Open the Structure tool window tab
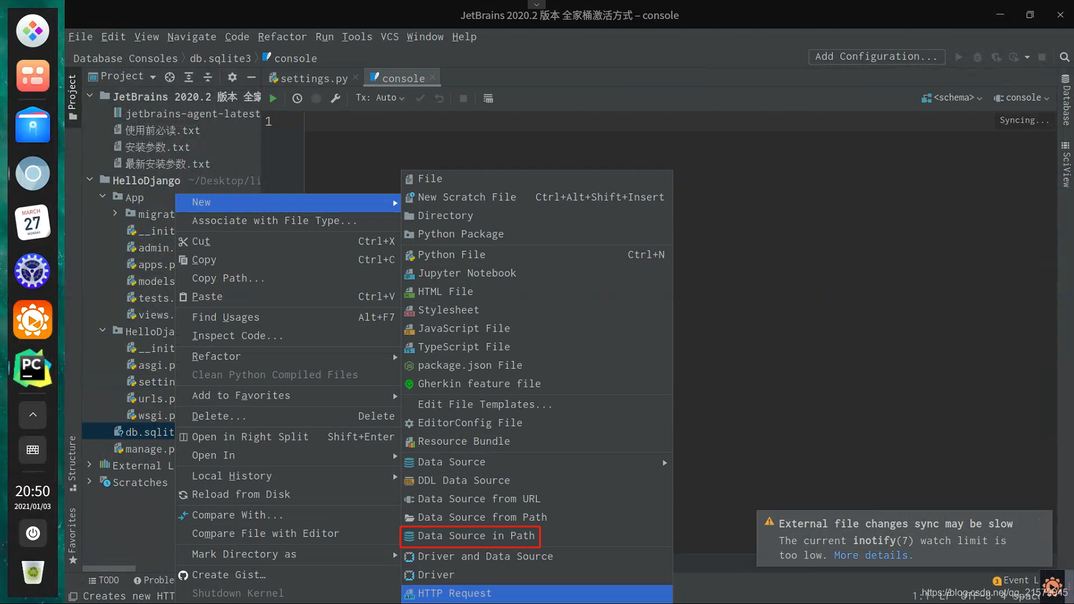The height and width of the screenshot is (604, 1074). point(72,463)
